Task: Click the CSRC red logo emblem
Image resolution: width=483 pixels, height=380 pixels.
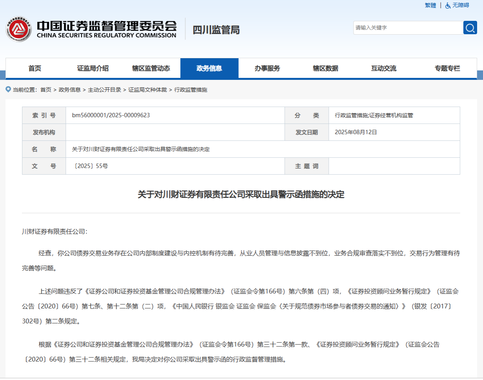Action: coord(18,30)
